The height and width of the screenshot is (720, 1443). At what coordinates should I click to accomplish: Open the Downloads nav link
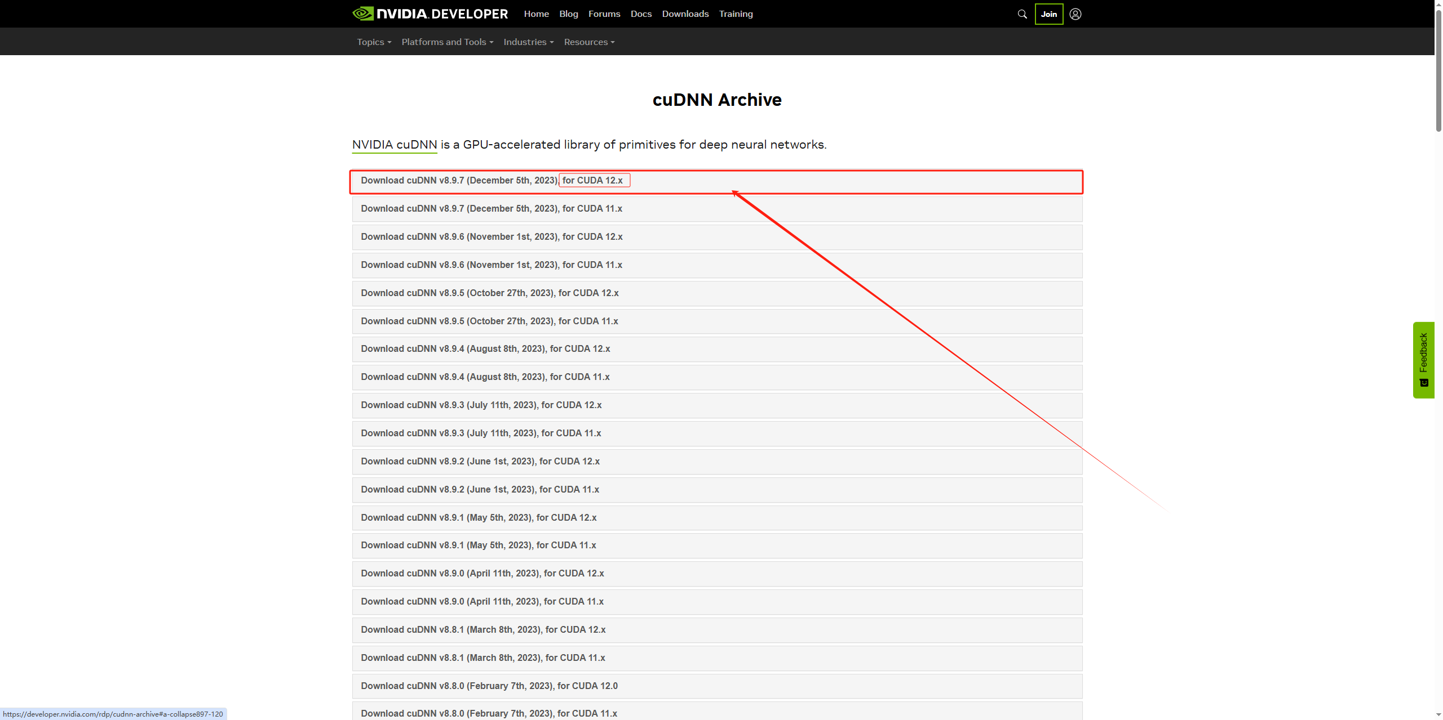tap(685, 14)
